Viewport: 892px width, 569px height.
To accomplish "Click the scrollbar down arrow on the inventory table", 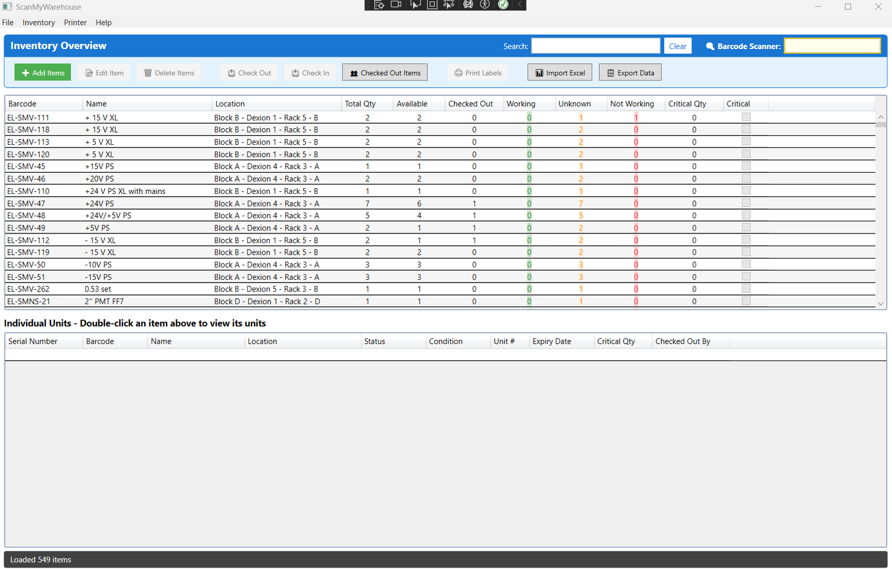I will tap(881, 304).
